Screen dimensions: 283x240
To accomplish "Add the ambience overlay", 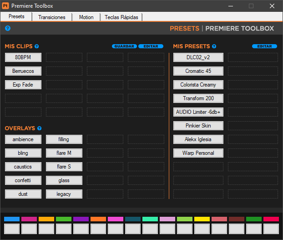I will [x=23, y=139].
